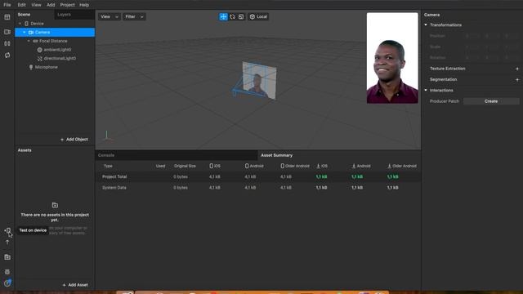
Task: Collapse the Interactions section
Action: (426, 91)
